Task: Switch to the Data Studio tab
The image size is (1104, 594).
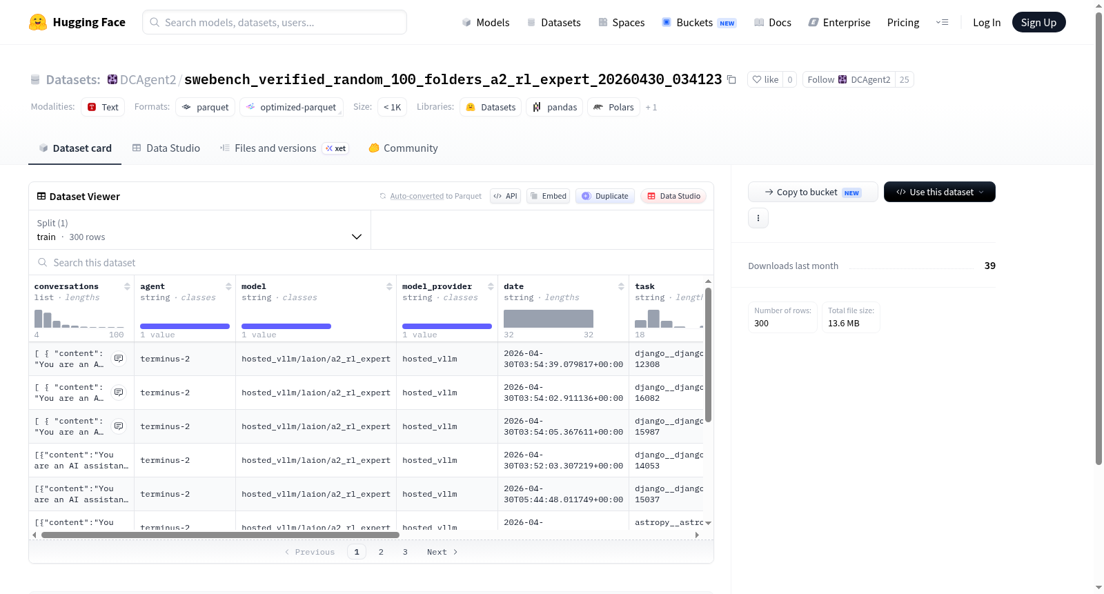Action: (166, 148)
